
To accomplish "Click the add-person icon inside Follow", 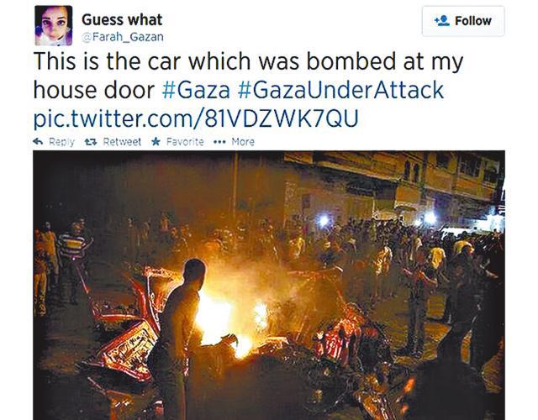I will (442, 20).
